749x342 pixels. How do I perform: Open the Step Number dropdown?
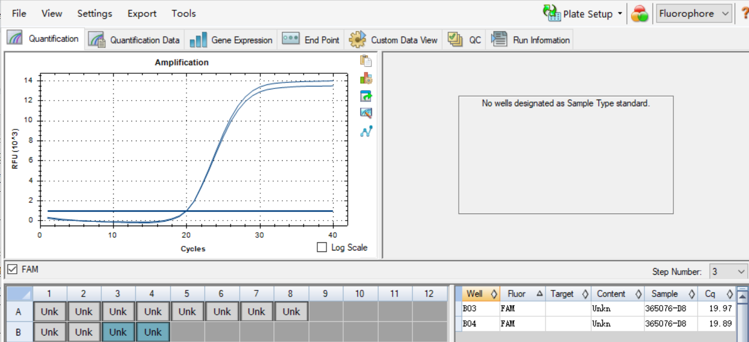[x=729, y=272]
